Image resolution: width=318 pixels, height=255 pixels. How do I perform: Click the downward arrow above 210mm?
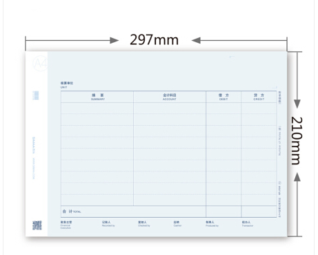pyautogui.click(x=297, y=104)
